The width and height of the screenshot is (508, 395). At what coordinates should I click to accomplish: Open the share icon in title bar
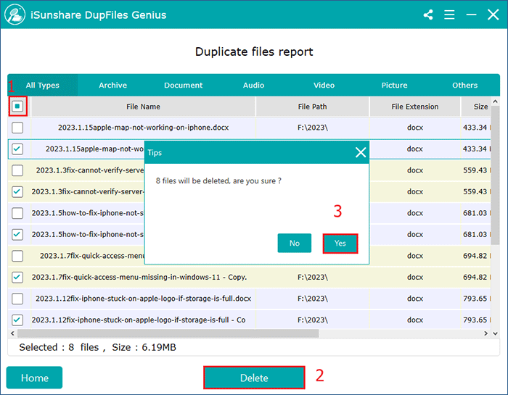click(x=428, y=14)
